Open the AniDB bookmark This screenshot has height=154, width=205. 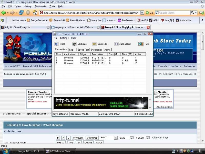point(142,20)
